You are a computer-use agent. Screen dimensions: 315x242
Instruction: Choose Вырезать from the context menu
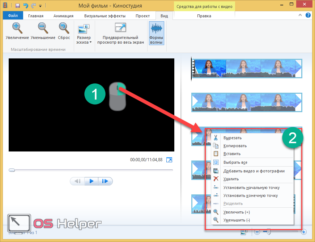click(232, 137)
